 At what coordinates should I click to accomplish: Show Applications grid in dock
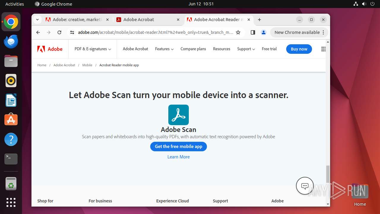pos(11,202)
